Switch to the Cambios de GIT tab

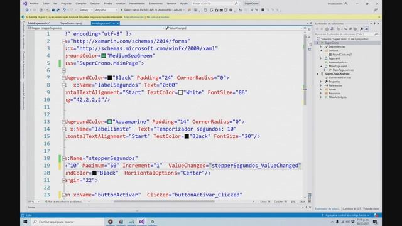tap(352, 209)
